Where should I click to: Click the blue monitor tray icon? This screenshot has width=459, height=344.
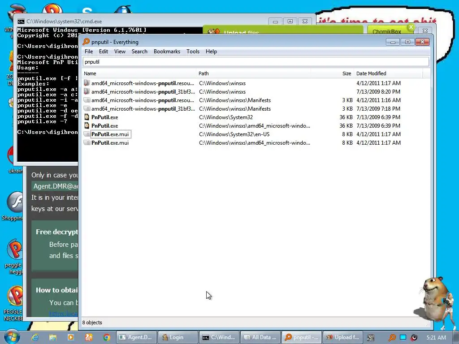pos(403,337)
